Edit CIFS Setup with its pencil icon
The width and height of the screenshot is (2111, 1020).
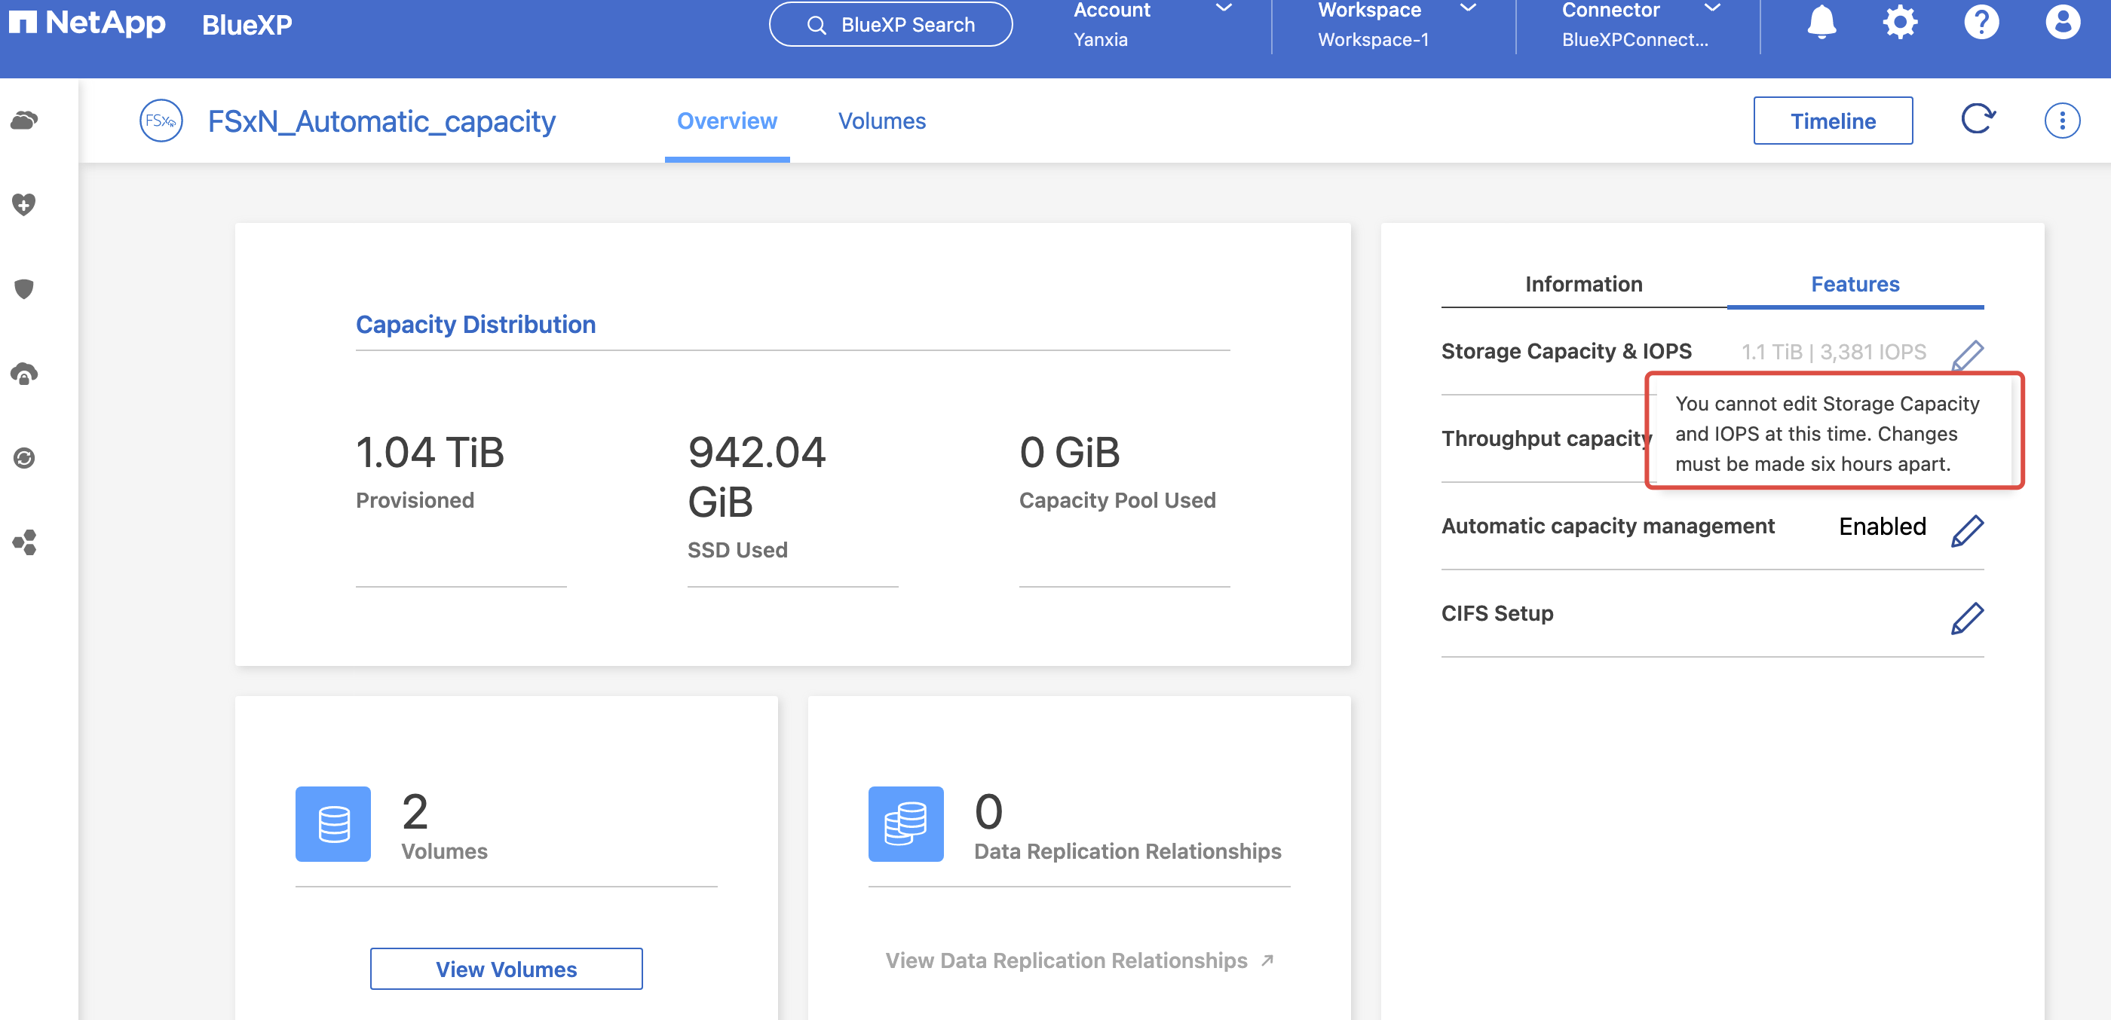click(1967, 618)
